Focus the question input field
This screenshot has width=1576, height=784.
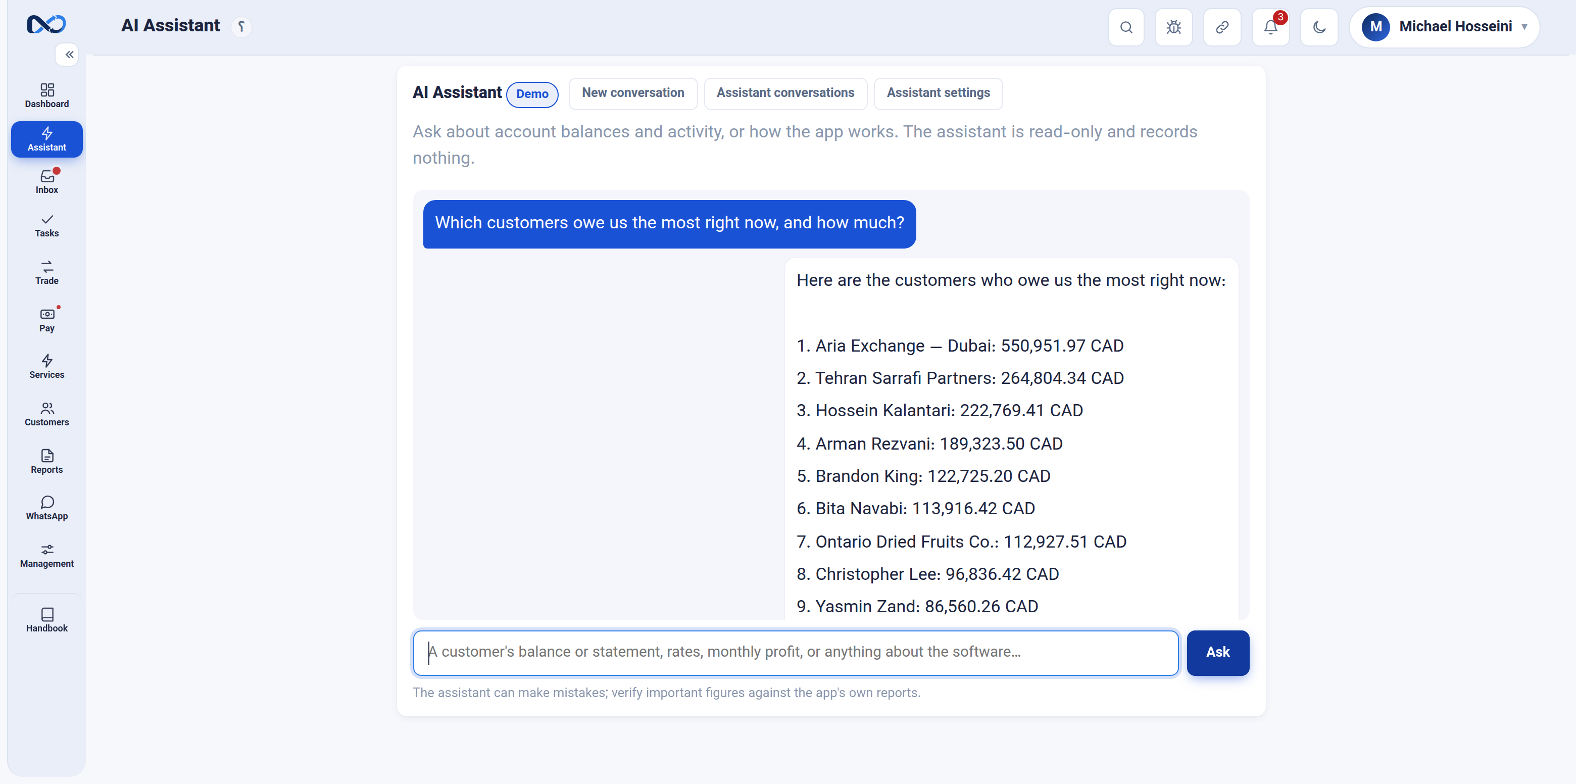[x=796, y=653]
